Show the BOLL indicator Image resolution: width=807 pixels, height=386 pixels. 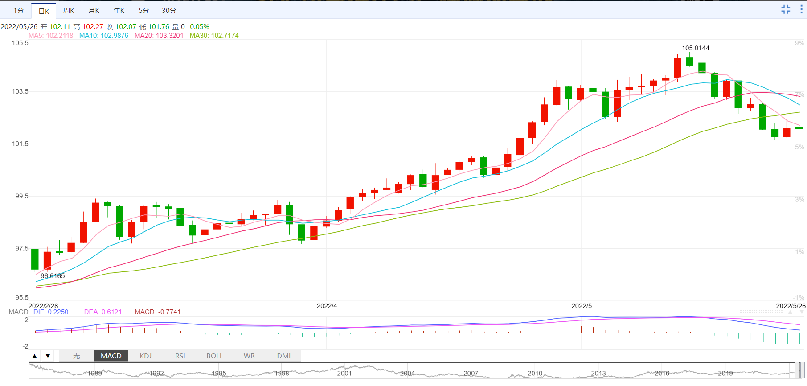pos(215,356)
